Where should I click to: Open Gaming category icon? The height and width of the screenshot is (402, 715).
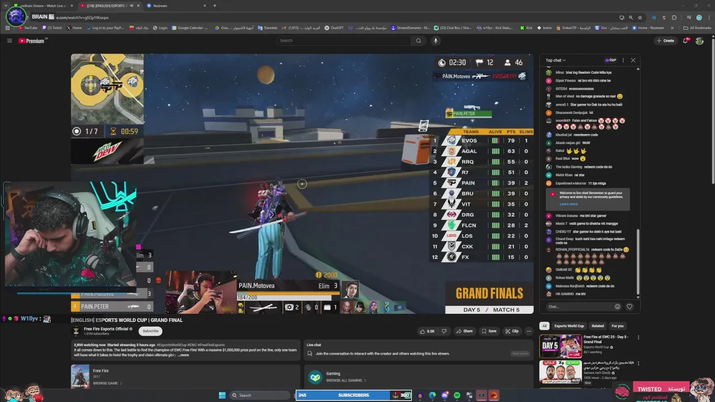(x=316, y=377)
